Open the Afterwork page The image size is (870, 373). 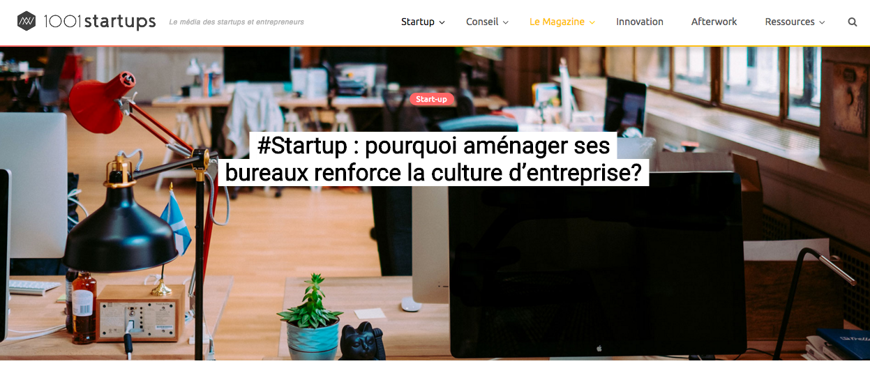point(714,22)
